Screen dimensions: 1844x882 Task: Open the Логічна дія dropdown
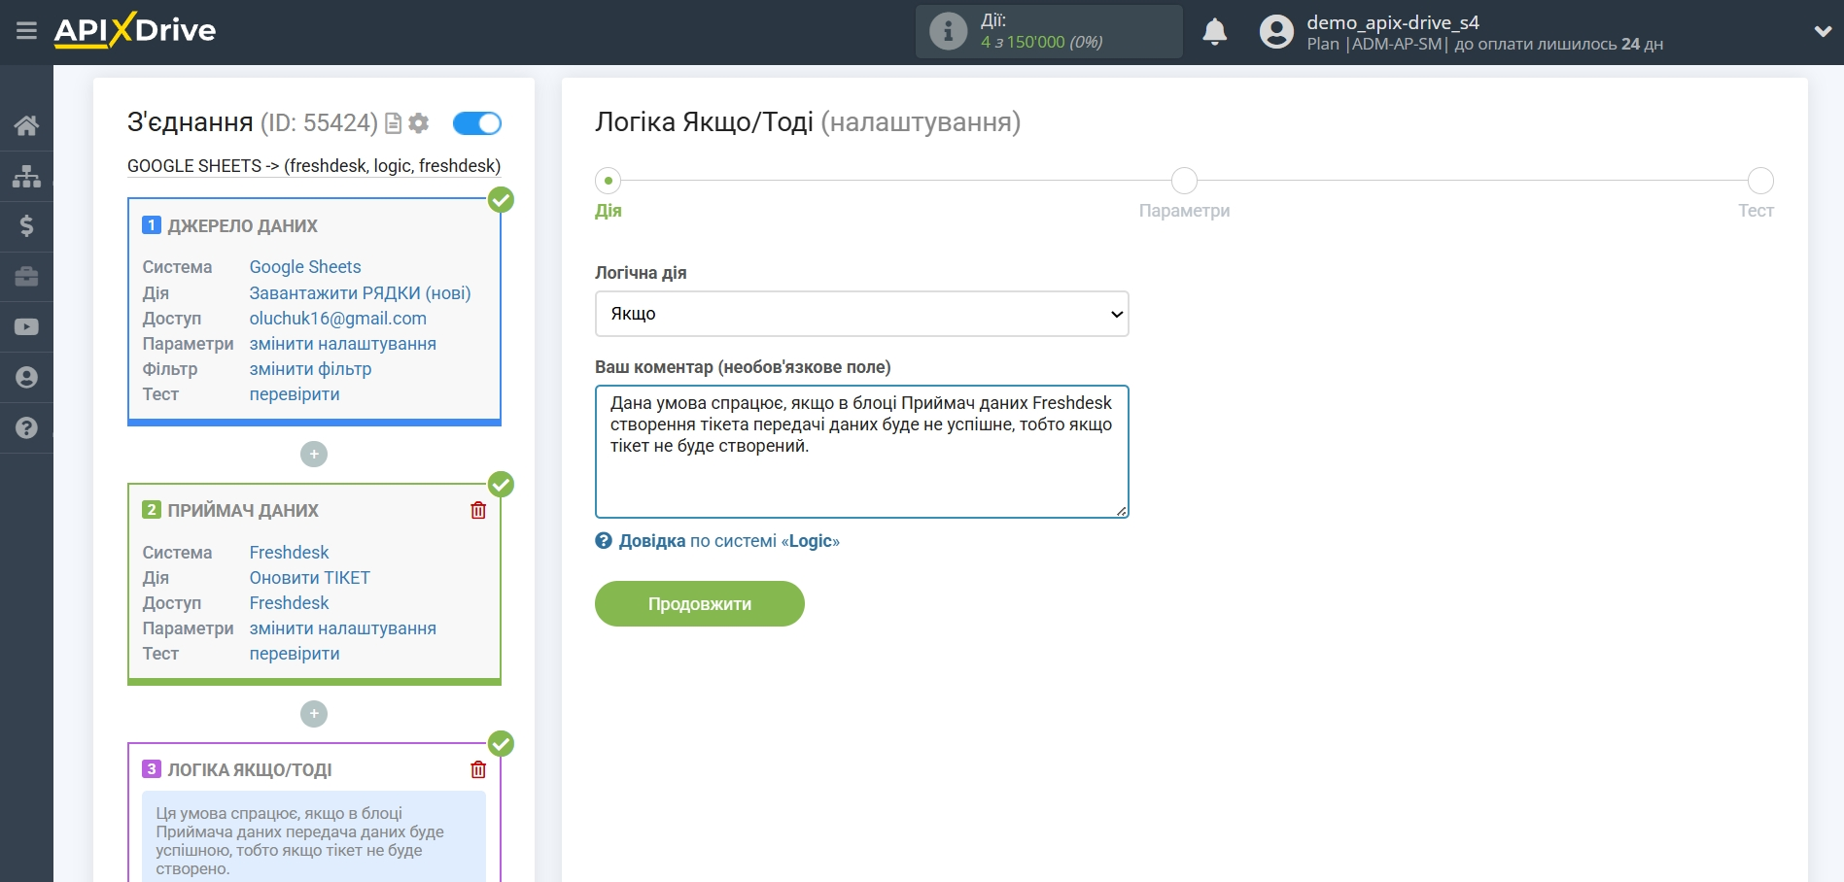861,314
